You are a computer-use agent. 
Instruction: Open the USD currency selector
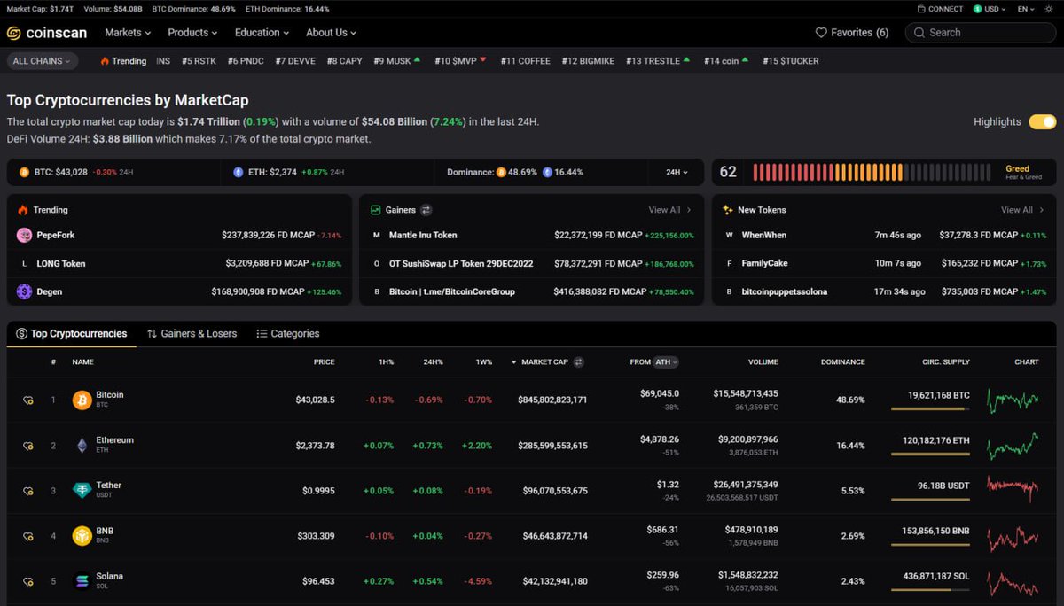click(x=990, y=9)
